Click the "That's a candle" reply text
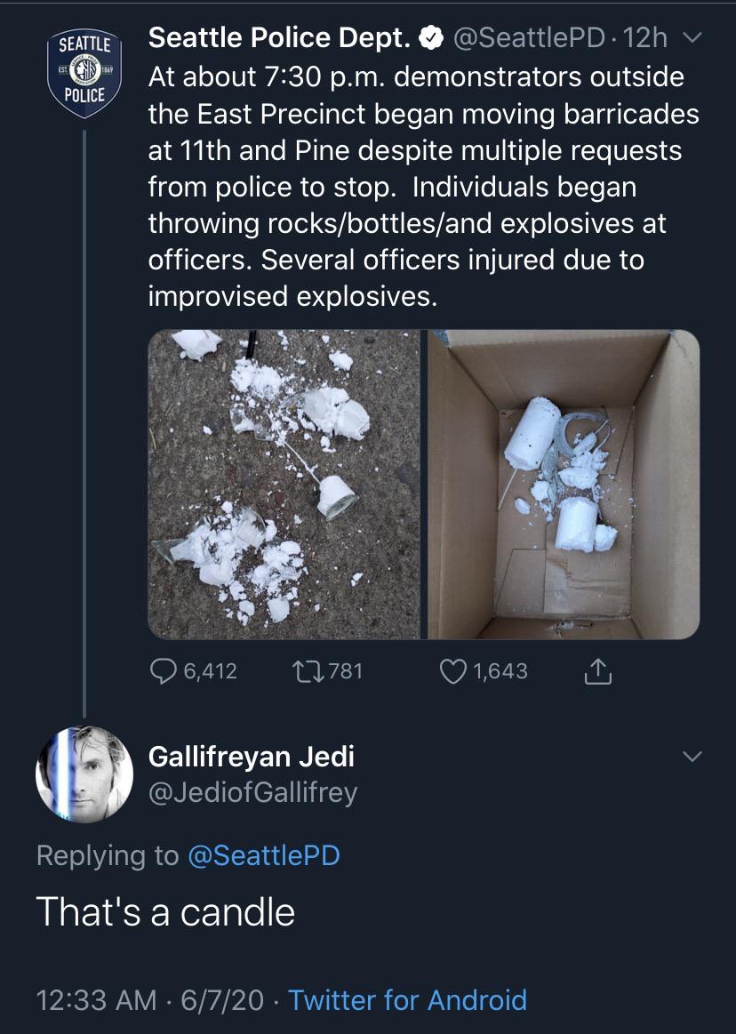736x1034 pixels. (x=165, y=912)
